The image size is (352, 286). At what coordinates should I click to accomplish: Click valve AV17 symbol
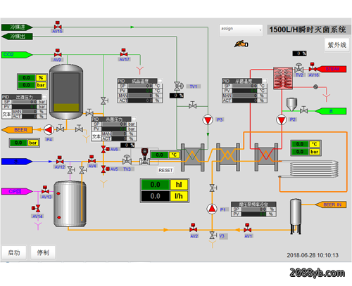pos(124,53)
